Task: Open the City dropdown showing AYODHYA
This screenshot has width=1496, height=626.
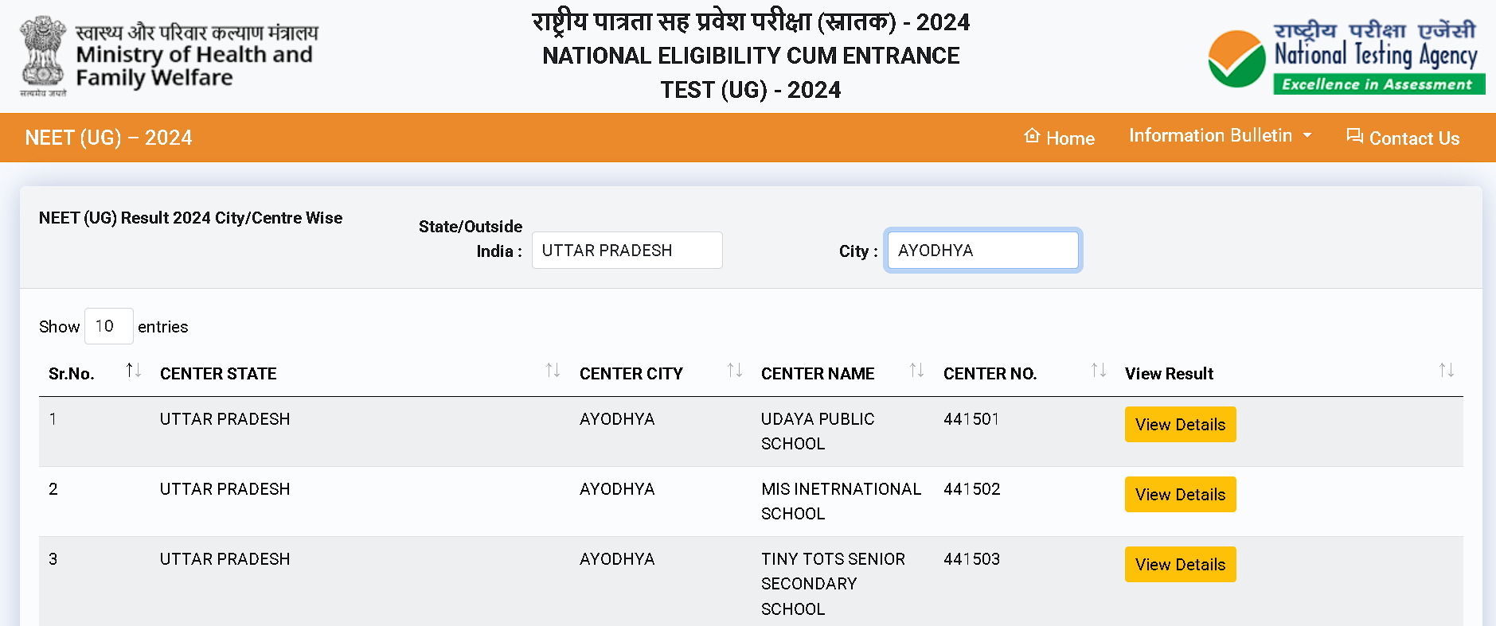Action: pyautogui.click(x=982, y=251)
